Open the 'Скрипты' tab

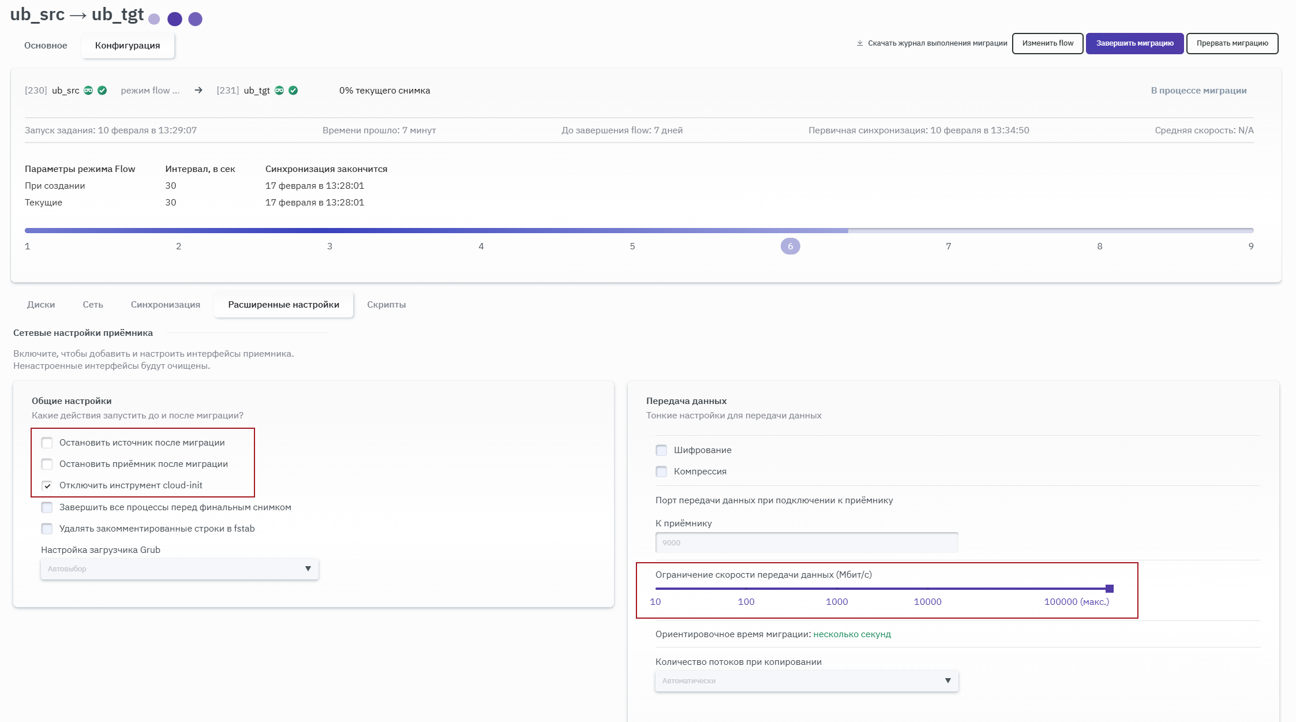[386, 305]
